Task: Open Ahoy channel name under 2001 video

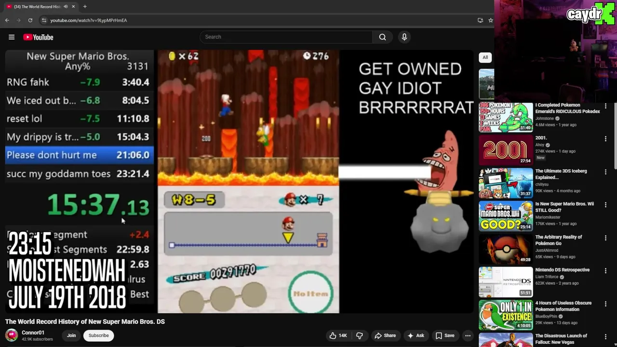Action: [x=540, y=145]
